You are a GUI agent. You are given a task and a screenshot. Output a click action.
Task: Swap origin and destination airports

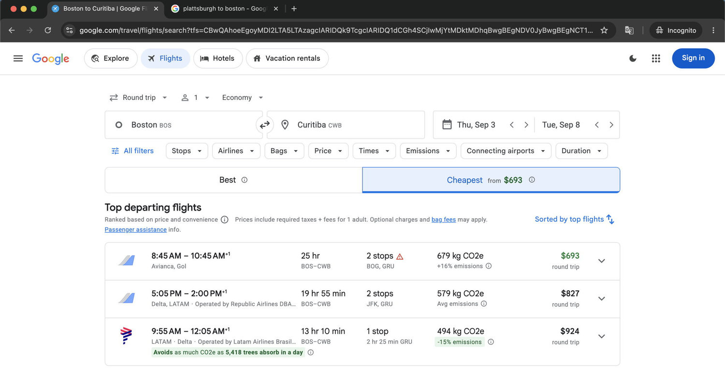pos(265,125)
